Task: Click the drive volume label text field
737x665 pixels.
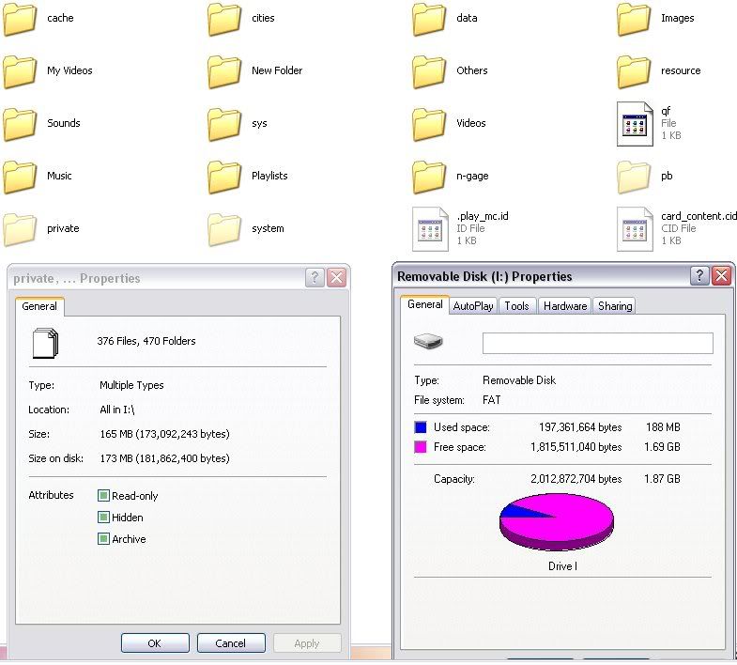Action: pyautogui.click(x=597, y=344)
